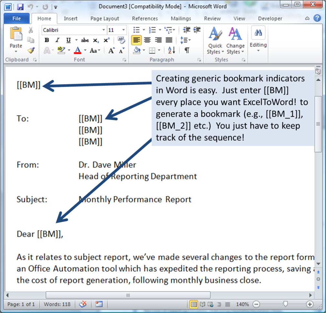Screen dimensions: 326x313
Task: Switch to the Mailings ribbon tab
Action: (x=181, y=18)
